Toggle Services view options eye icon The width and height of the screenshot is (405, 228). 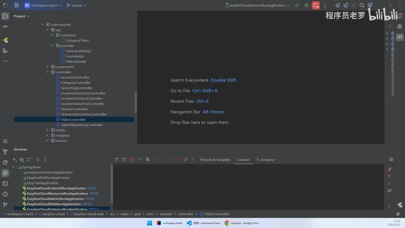click(x=22, y=160)
